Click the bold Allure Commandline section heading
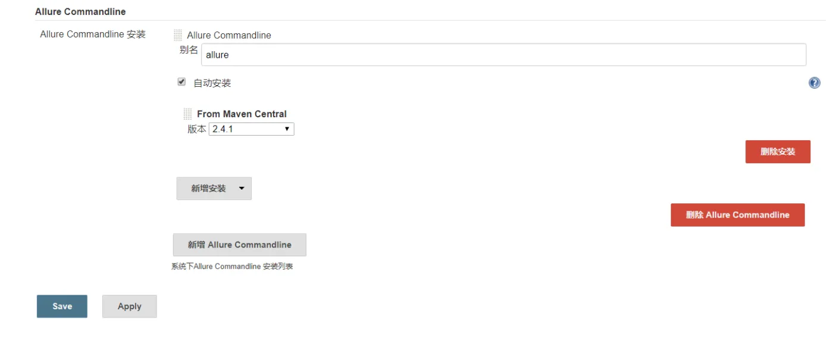Image resolution: width=833 pixels, height=342 pixels. (80, 11)
